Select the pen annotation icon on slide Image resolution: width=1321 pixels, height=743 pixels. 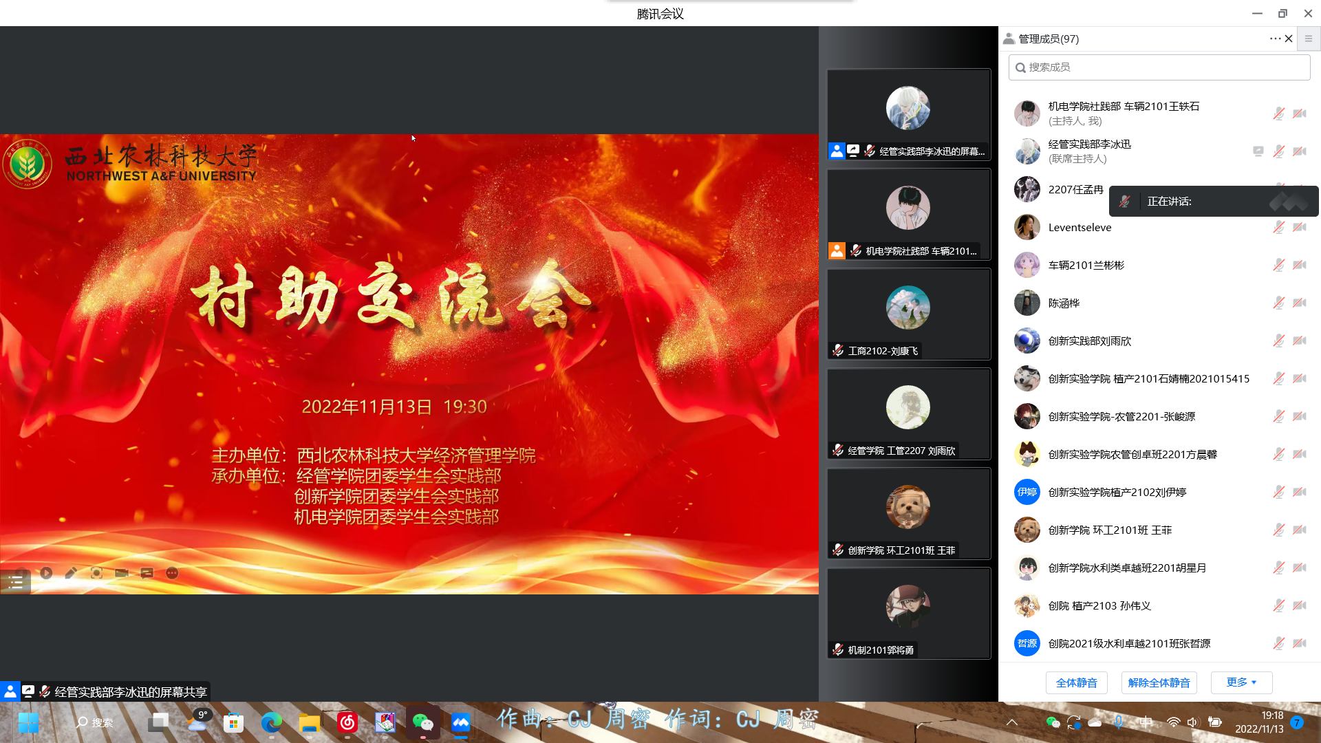pyautogui.click(x=71, y=573)
